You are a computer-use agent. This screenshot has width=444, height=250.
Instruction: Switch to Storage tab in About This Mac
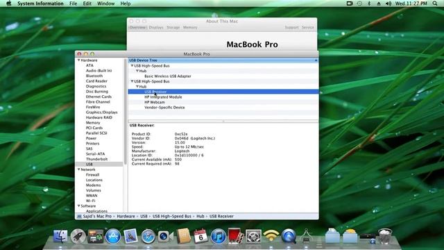(173, 28)
